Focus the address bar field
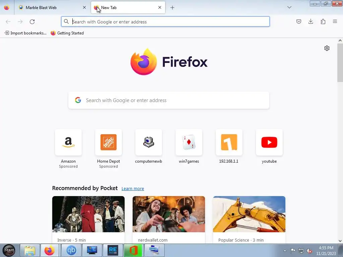The height and width of the screenshot is (257, 343). pyautogui.click(x=165, y=22)
